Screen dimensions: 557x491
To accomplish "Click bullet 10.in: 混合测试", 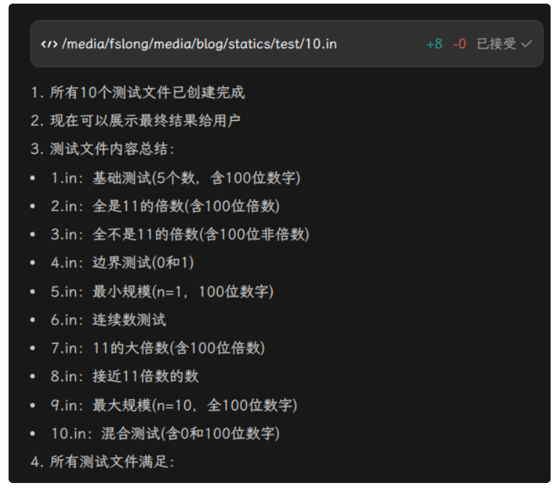I will tap(165, 433).
